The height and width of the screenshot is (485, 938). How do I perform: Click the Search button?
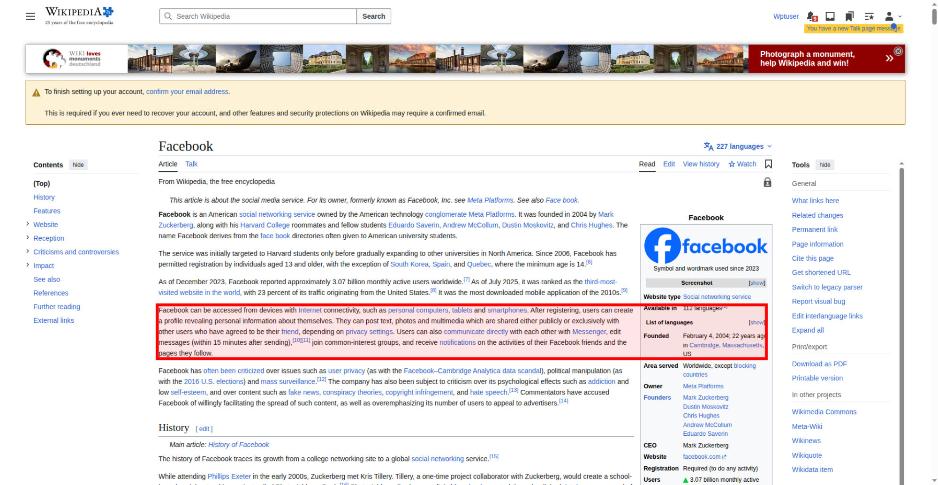pos(374,16)
